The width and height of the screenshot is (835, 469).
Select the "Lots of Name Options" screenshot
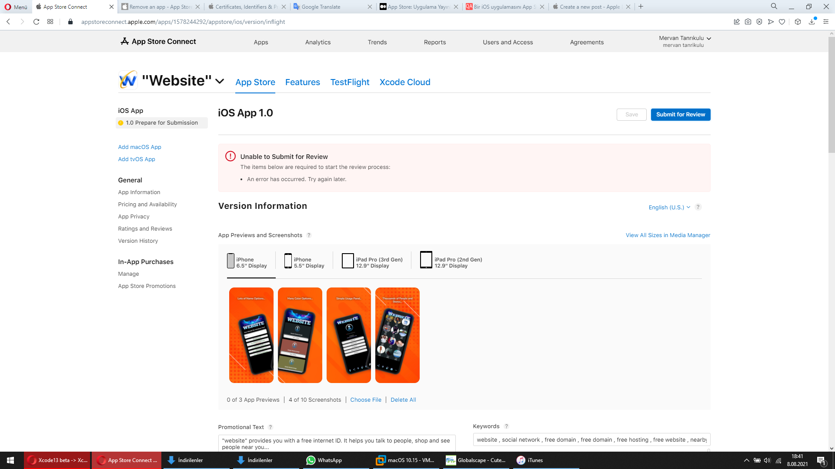pyautogui.click(x=251, y=335)
